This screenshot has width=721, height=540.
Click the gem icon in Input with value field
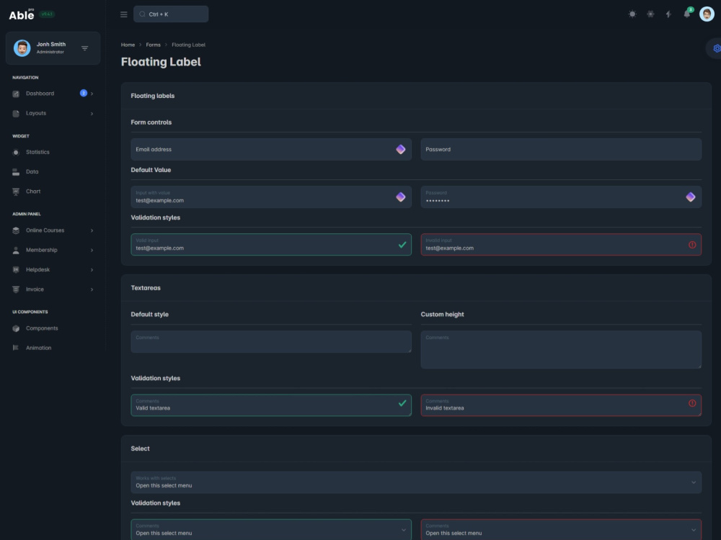[x=400, y=197]
